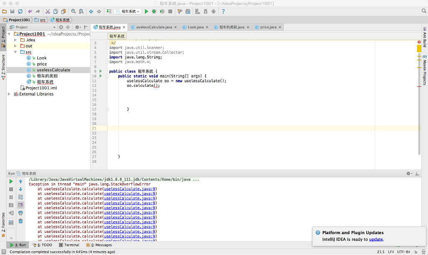Click Print icon in the Run console
The image size is (428, 255).
click(x=20, y=213)
